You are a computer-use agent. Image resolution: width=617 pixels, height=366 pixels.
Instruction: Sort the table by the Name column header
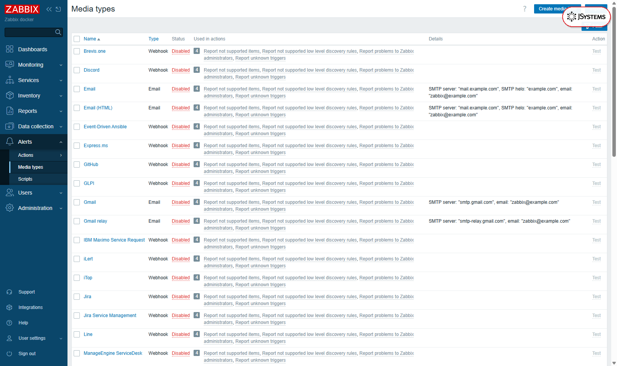tap(90, 39)
